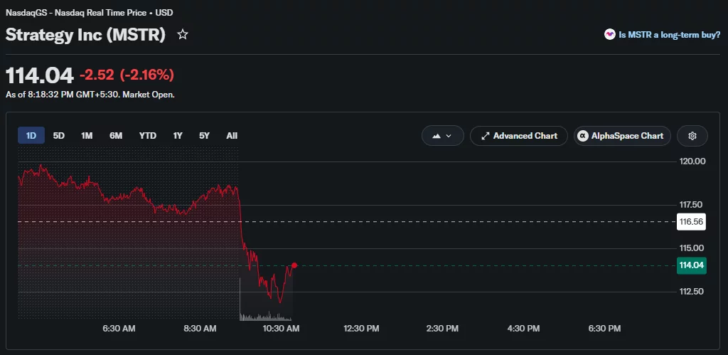Click the 117.50 axis label
728x355 pixels.
pos(692,204)
